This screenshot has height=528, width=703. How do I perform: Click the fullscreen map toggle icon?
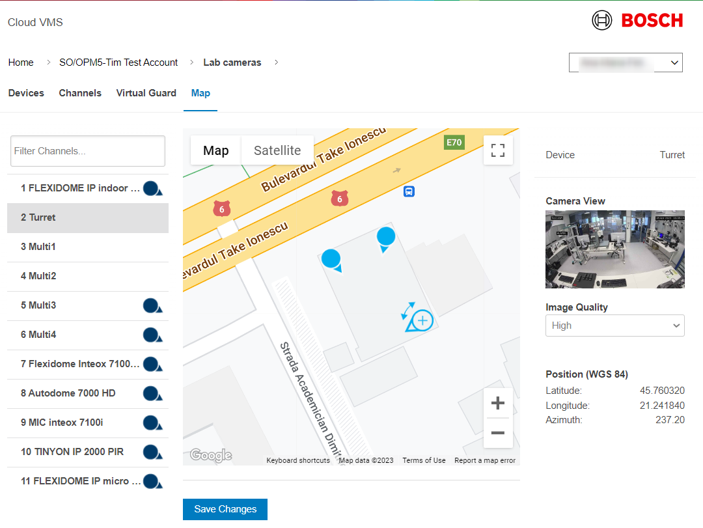[x=498, y=151]
